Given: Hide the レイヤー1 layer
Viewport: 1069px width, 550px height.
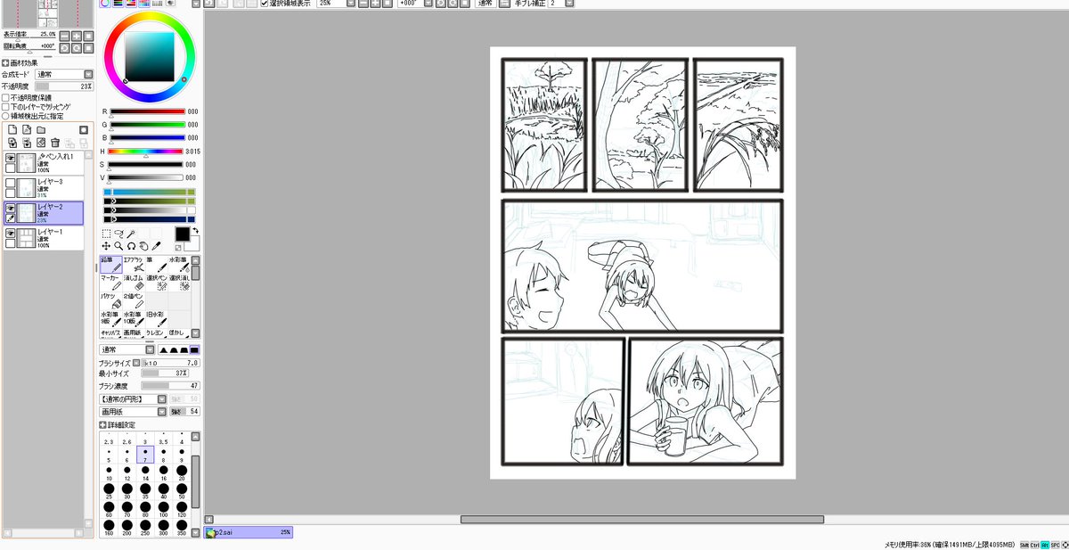Looking at the screenshot, I should point(10,232).
